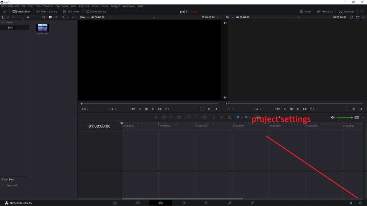Switch to the Edit page icon
The height and width of the screenshot is (206, 367).
pyautogui.click(x=161, y=203)
